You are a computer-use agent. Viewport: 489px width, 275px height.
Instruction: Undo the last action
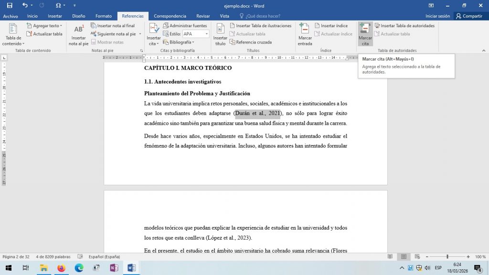pos(25,5)
